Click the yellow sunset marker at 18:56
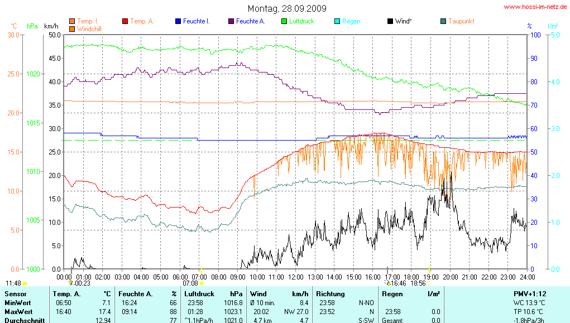Image resolution: width=570 pixels, height=323 pixels. pos(430,283)
